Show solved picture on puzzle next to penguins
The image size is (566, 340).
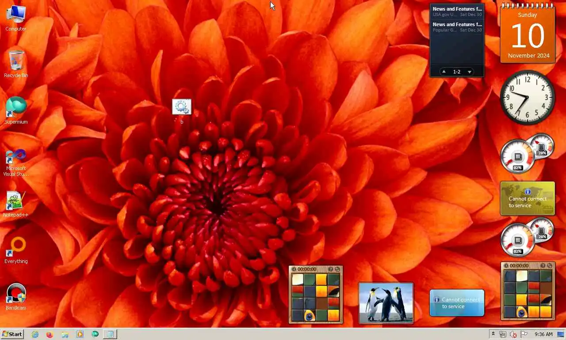point(330,269)
